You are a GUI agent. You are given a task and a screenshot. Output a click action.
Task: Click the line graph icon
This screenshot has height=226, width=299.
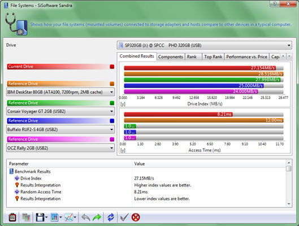click(69, 217)
